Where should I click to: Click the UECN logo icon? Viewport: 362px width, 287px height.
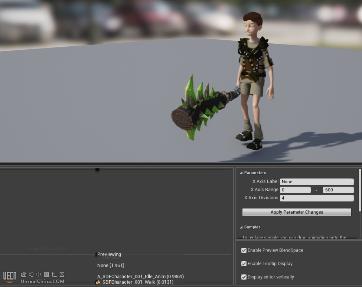coord(10,277)
